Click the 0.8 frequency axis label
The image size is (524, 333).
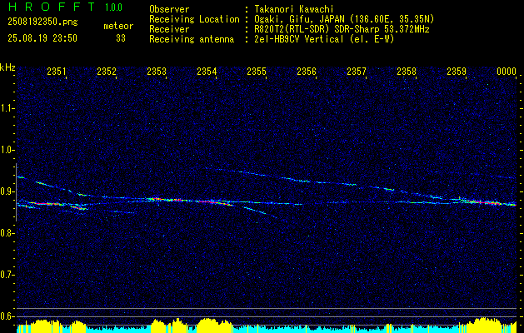(x=7, y=233)
